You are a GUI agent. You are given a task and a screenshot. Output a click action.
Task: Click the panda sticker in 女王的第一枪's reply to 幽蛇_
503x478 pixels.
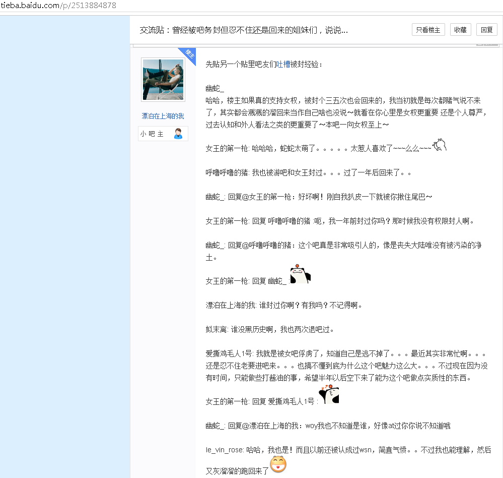click(x=301, y=274)
